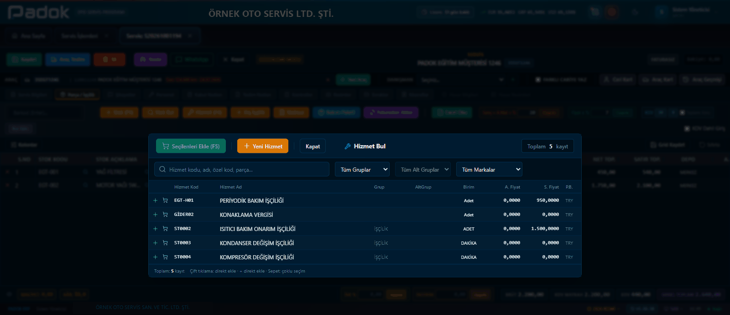Focus the Hizmet kodu search field

click(242, 169)
